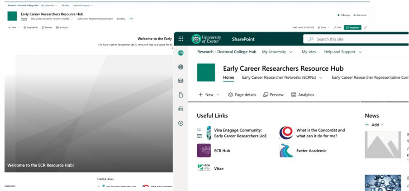
Task: Expand My University in background page nav
Action: (x=56, y=5)
